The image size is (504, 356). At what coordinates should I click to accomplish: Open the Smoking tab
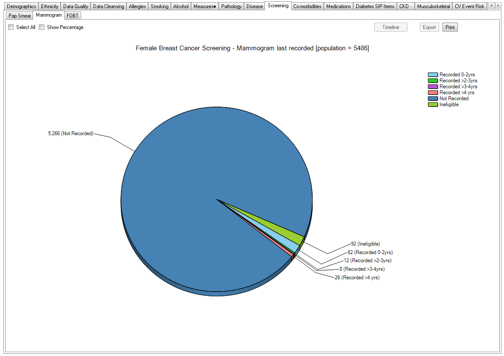pos(159,6)
